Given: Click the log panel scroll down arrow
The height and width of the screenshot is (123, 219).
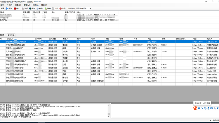Looking at the screenshot, I should [109, 117].
